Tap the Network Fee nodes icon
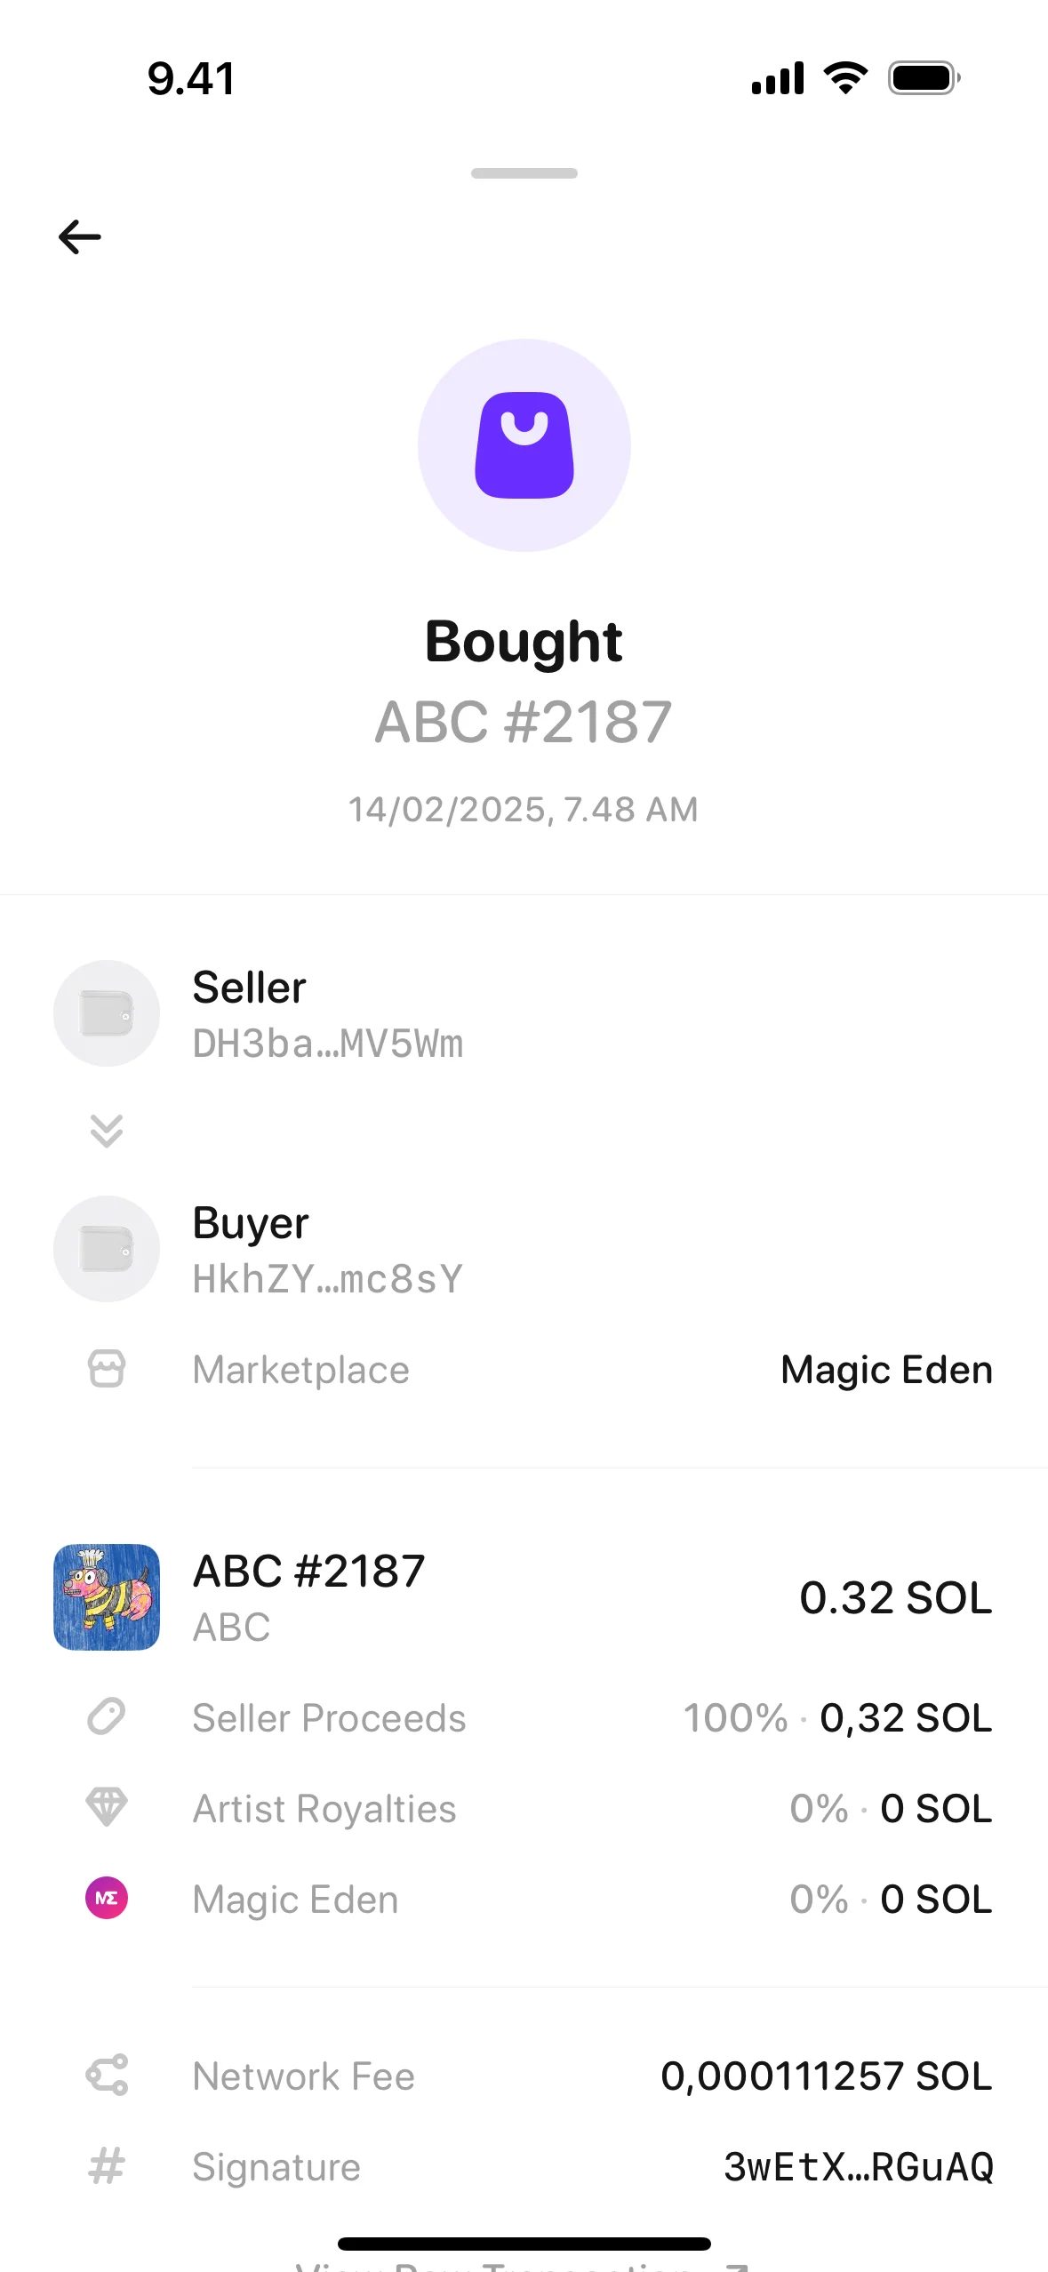 click(x=107, y=2076)
